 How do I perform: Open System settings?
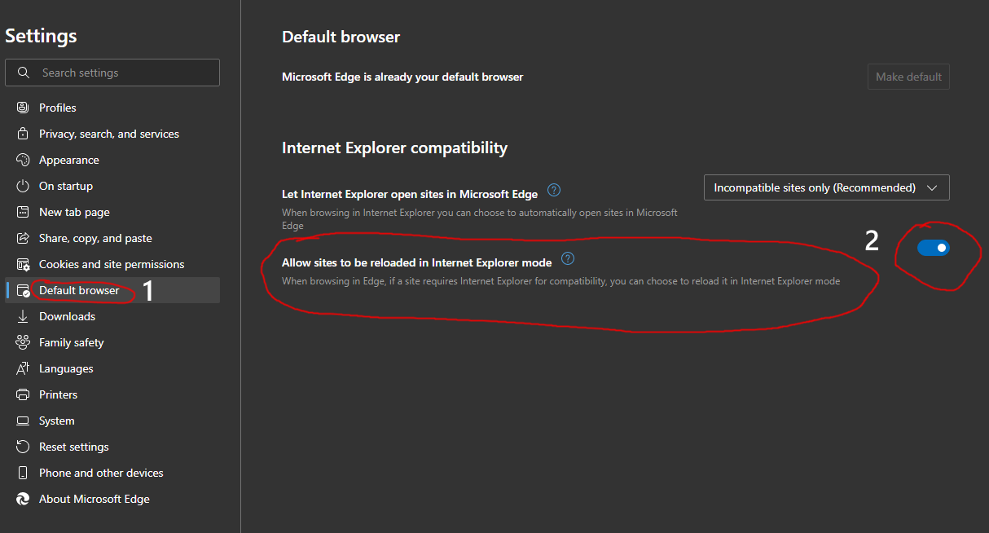[x=112, y=421]
